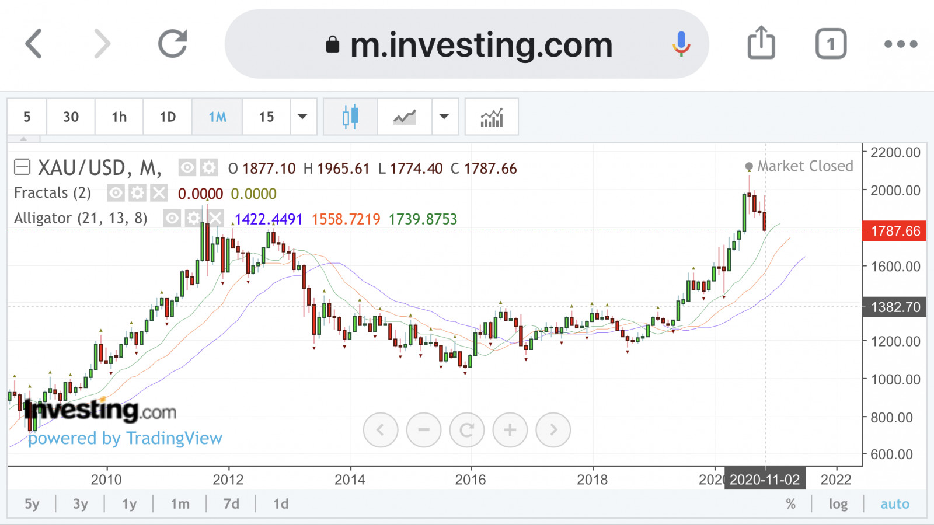Open Alligator indicator settings gear
Image resolution: width=934 pixels, height=525 pixels.
coord(193,219)
